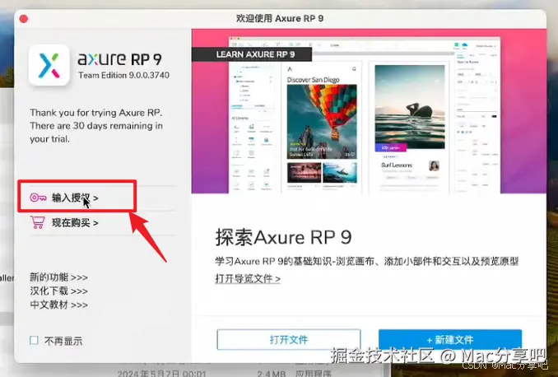
Task: Open the 中文教材 link
Action: 58,305
